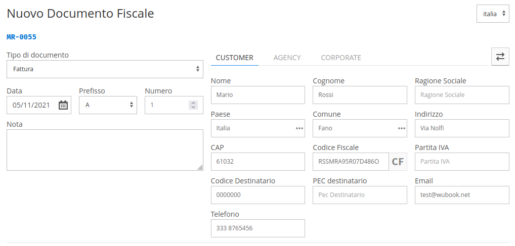Open the Paese three-dots lookup
This screenshot has height=246, width=515.
pyautogui.click(x=299, y=128)
